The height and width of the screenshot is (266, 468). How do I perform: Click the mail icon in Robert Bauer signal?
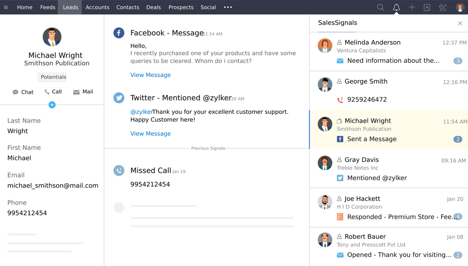click(340, 255)
